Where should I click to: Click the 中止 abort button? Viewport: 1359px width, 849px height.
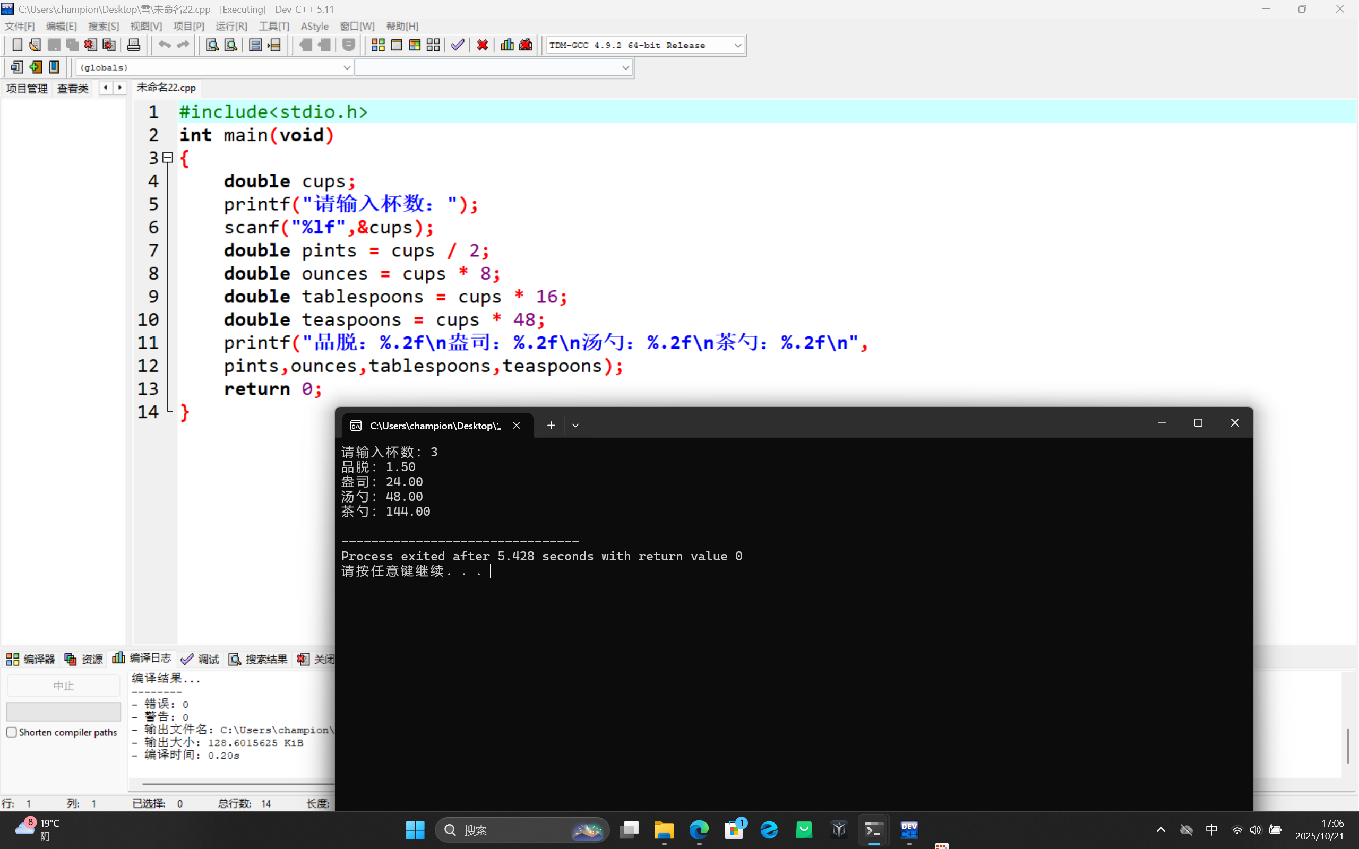64,686
